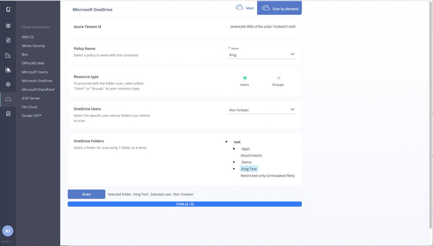
Task: Open the ICAP Server connector
Action: pos(31,98)
